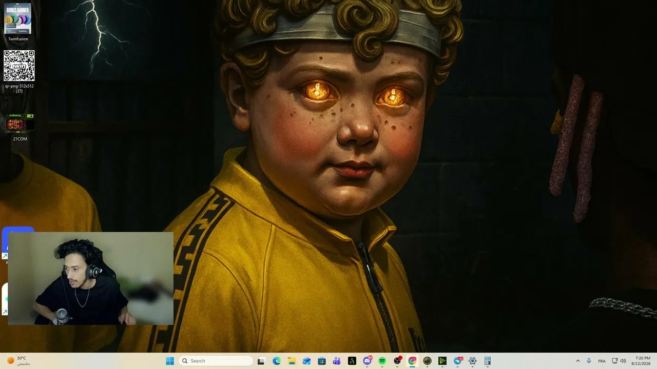Open the 1winfusion desktop file
The width and height of the screenshot is (657, 369).
(x=18, y=22)
